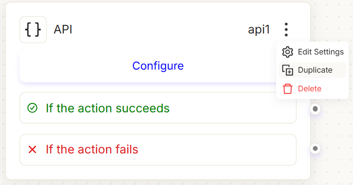Screen dimensions: 353x185
Task: Click the api1 node name label
Action: 259,30
